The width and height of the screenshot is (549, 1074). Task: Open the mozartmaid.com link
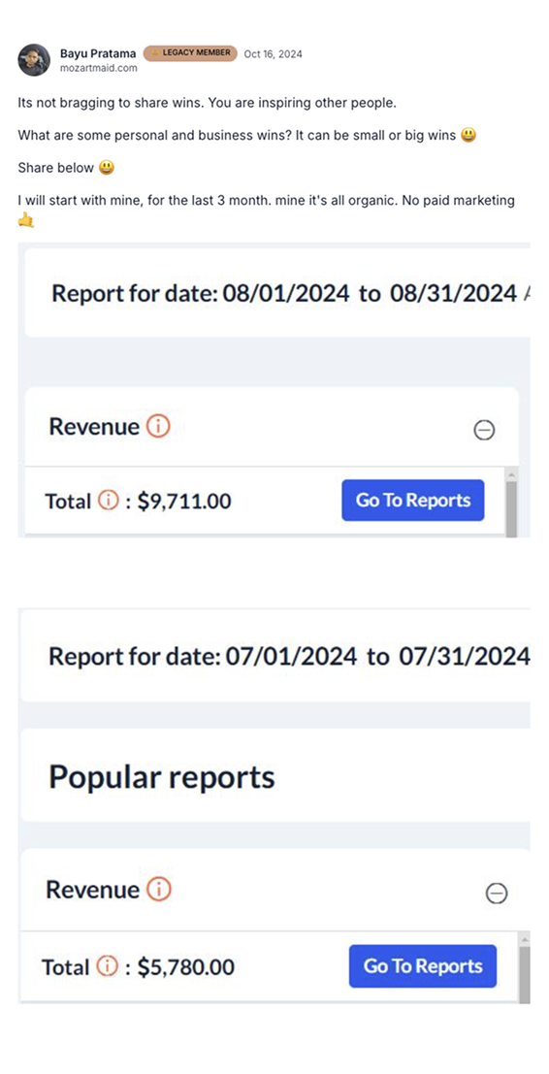(x=99, y=68)
